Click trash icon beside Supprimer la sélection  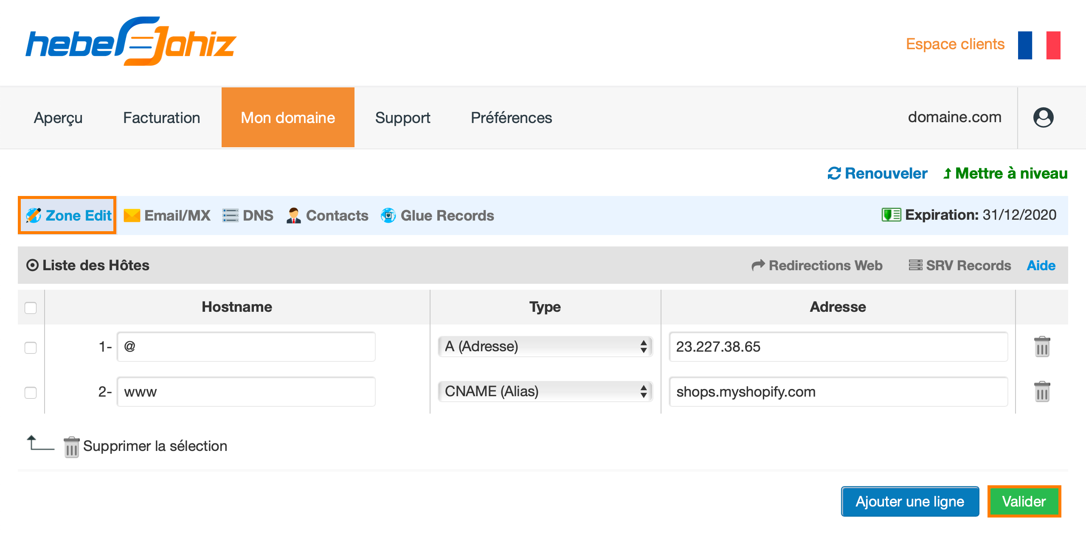(71, 447)
